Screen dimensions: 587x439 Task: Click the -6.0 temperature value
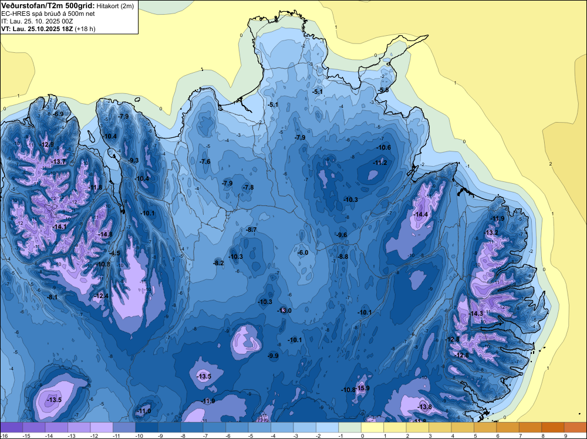pos(303,252)
